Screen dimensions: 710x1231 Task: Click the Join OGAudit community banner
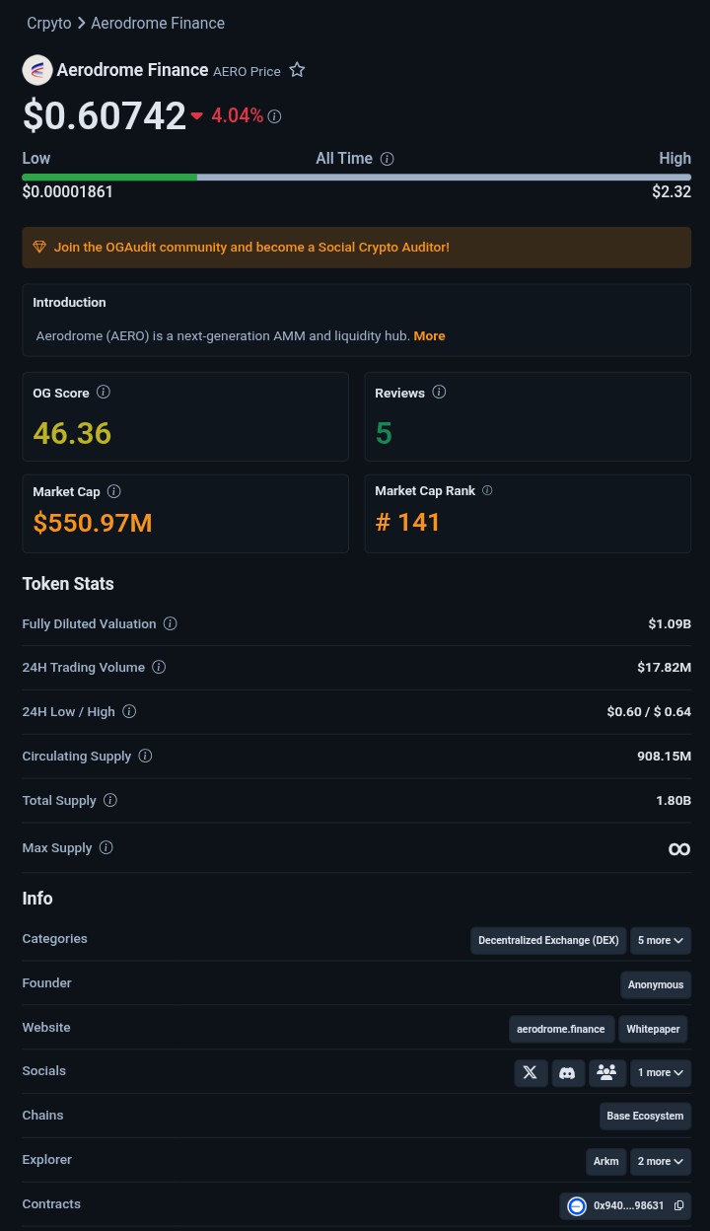point(356,248)
